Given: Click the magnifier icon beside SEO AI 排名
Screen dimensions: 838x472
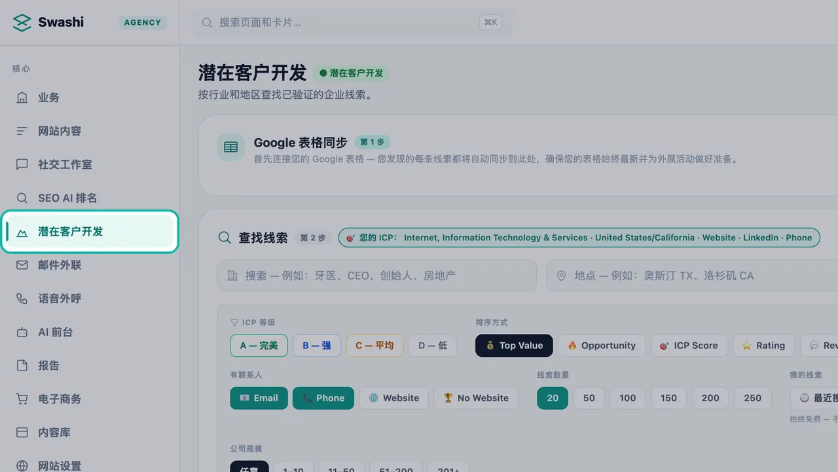Looking at the screenshot, I should (x=22, y=198).
